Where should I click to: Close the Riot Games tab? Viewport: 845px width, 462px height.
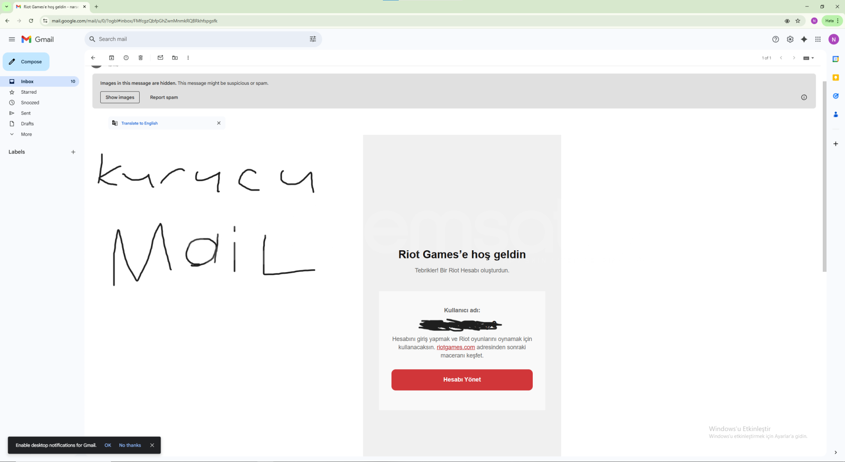84,7
